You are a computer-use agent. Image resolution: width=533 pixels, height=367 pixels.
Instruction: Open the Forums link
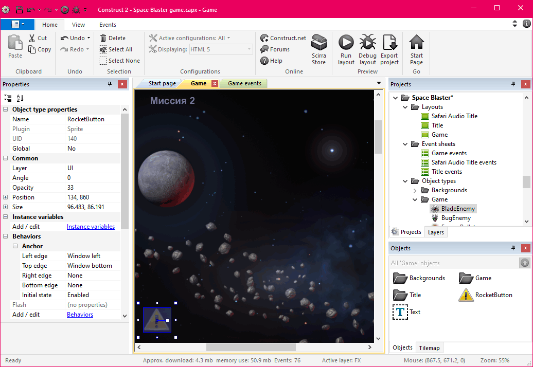275,49
